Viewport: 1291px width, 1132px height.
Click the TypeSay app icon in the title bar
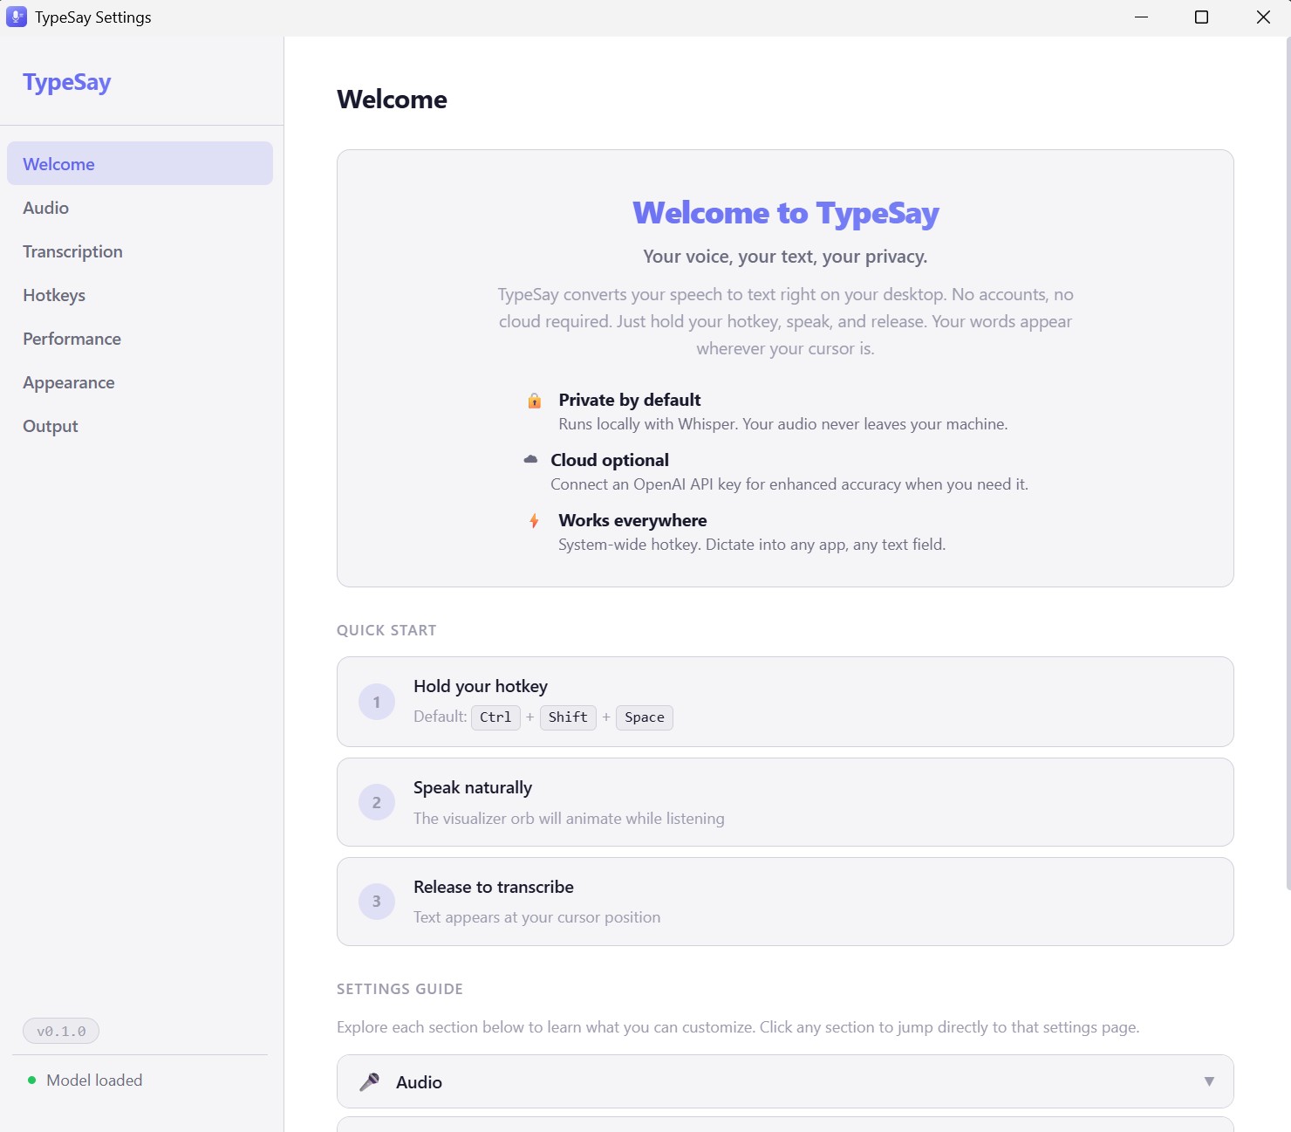click(17, 17)
